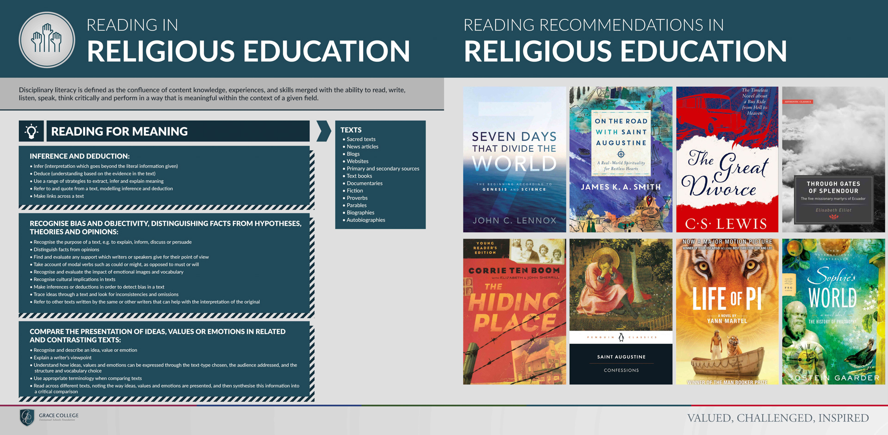Select Saint Augustine Confessions cover

[x=621, y=312]
